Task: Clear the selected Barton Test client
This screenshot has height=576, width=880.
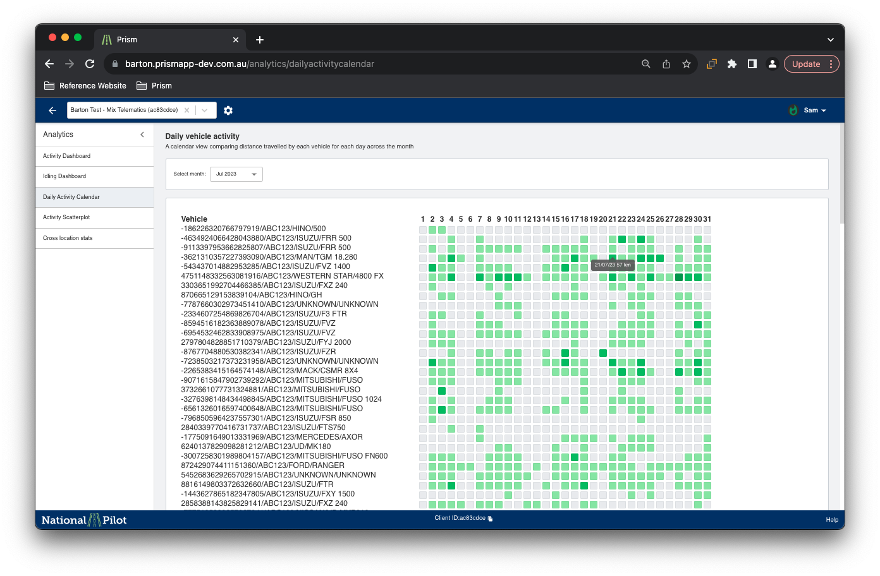Action: [186, 110]
